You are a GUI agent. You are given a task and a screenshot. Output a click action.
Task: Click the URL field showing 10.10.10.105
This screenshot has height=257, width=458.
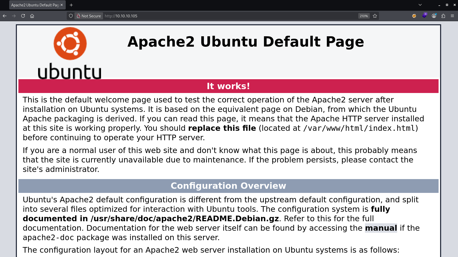coord(205,16)
